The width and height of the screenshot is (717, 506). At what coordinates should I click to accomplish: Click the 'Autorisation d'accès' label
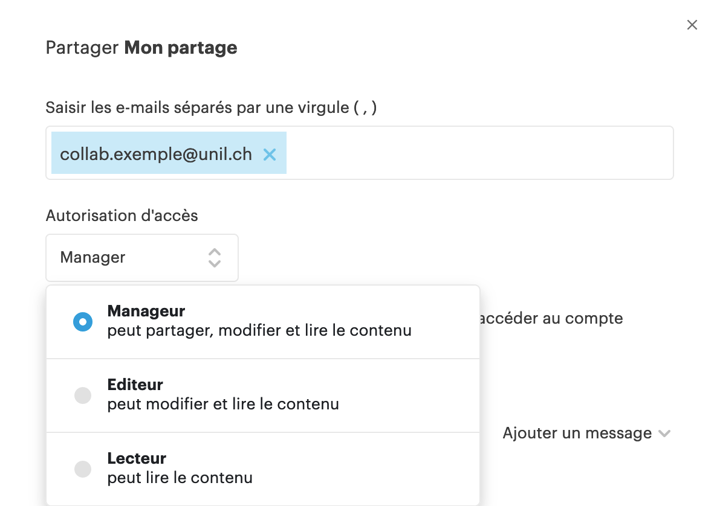point(122,216)
